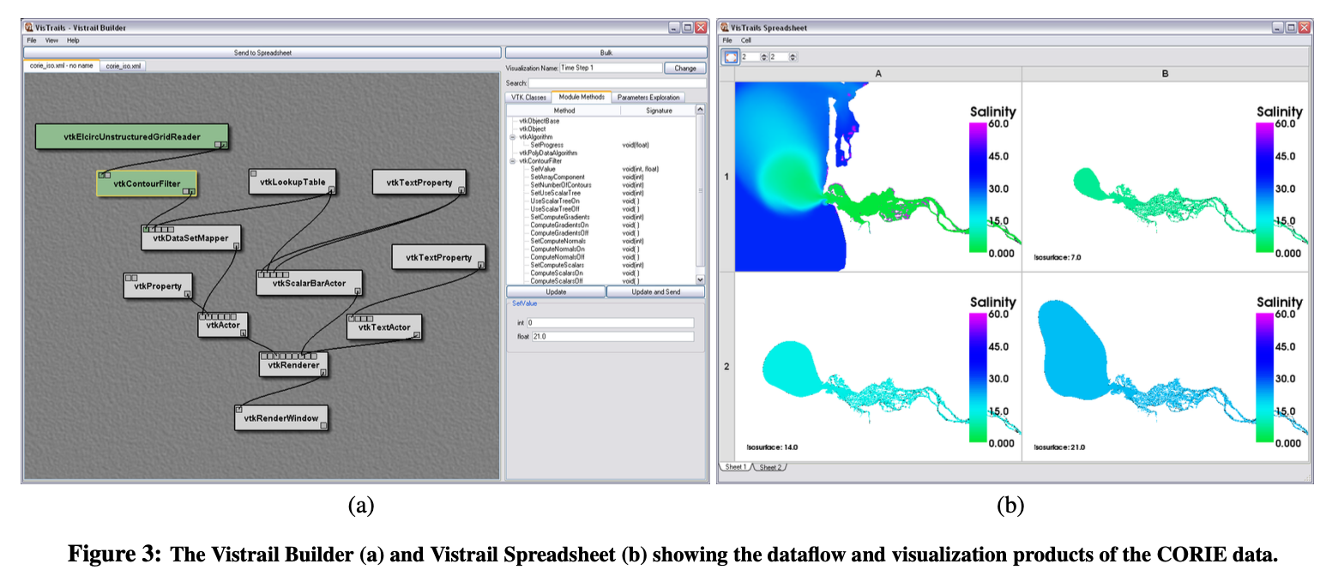Image resolution: width=1326 pixels, height=576 pixels.
Task: Open the View menu in Vistrail Builder
Action: pos(51,40)
